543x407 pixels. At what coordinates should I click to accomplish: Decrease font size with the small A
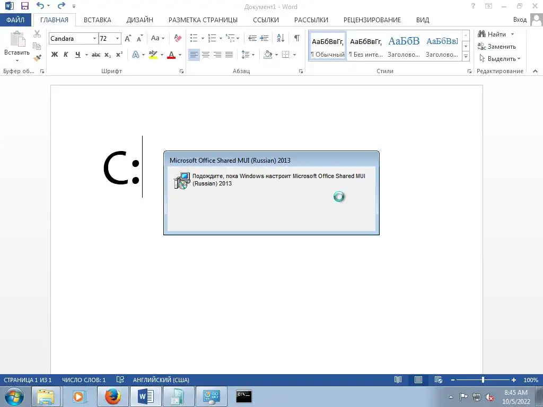pos(139,38)
